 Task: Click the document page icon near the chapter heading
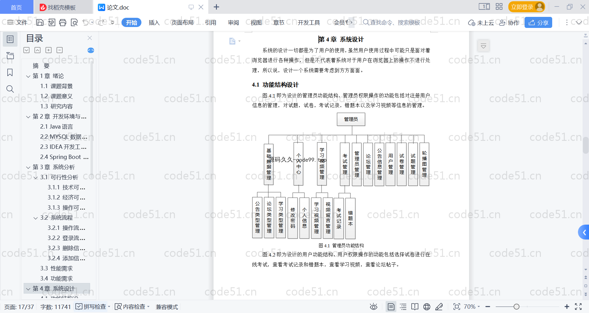click(x=233, y=41)
